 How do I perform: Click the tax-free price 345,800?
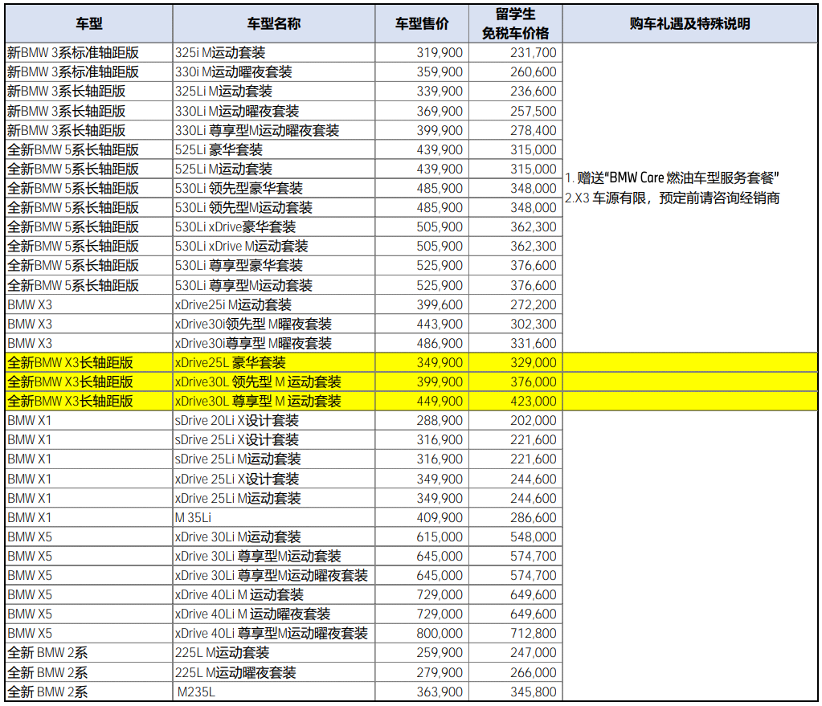point(534,692)
